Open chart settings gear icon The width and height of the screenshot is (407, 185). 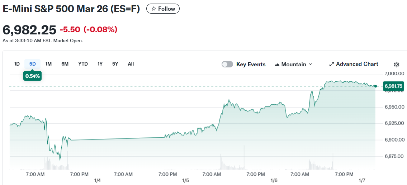tap(396, 65)
